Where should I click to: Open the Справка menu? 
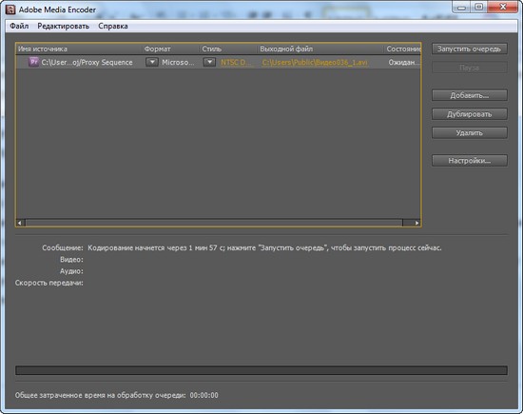pyautogui.click(x=113, y=26)
